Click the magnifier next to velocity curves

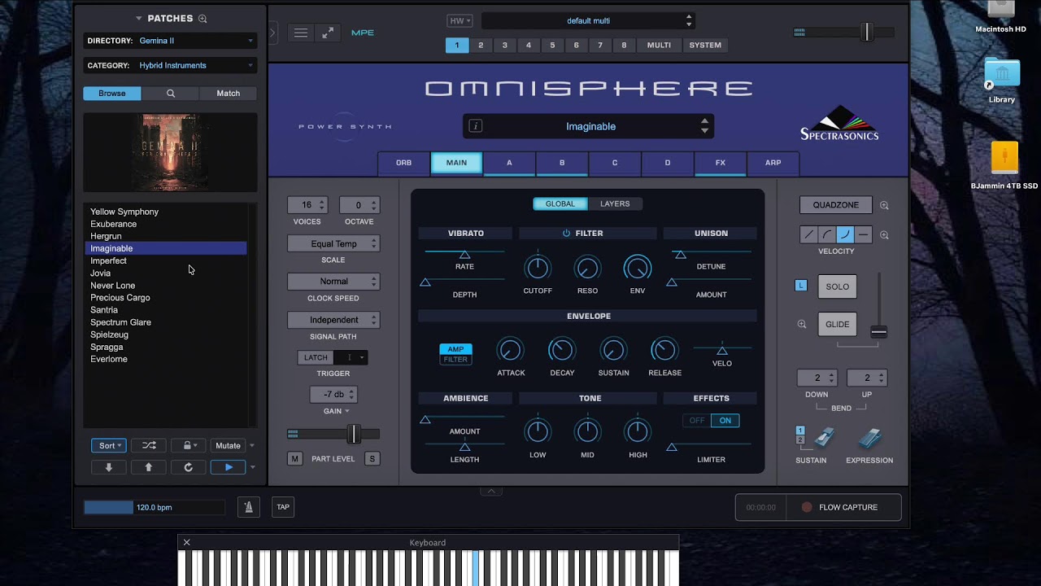884,235
